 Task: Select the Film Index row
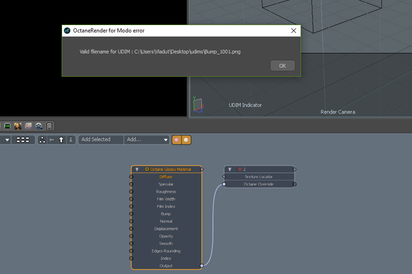pos(166,206)
